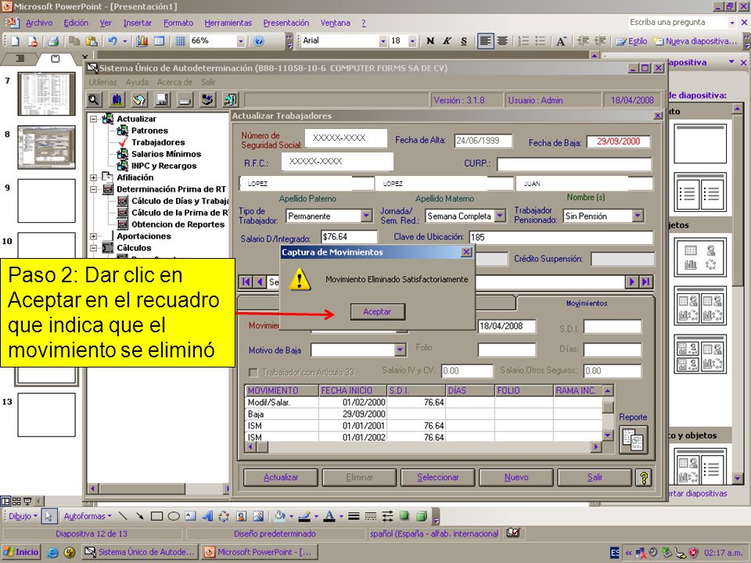
Task: Select slide 7 thumbnail in the panel
Action: [x=46, y=94]
